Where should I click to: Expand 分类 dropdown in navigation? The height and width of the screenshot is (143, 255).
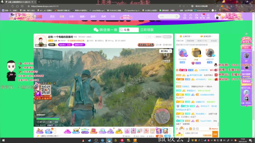pos(72,16)
